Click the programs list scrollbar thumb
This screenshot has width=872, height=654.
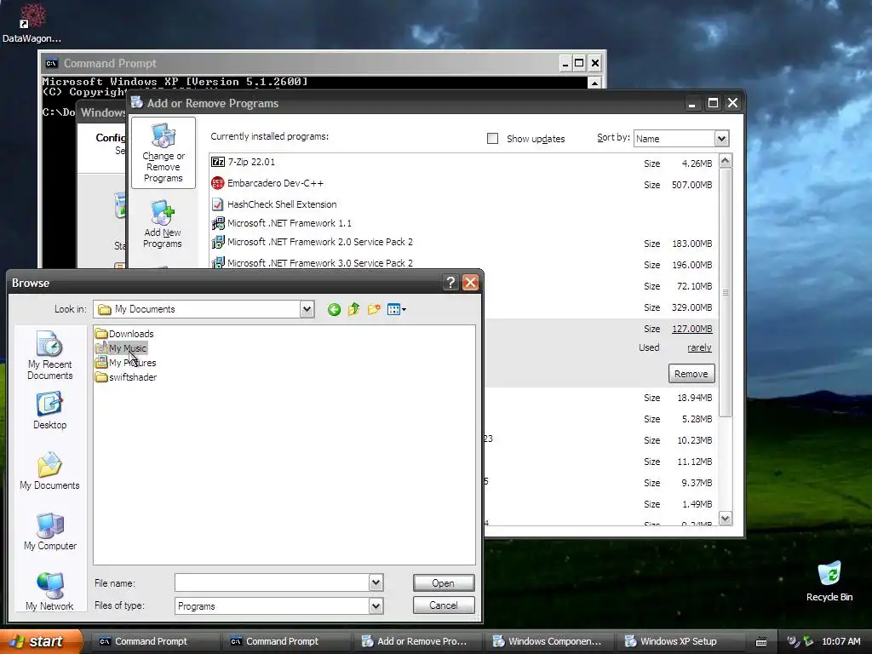726,293
